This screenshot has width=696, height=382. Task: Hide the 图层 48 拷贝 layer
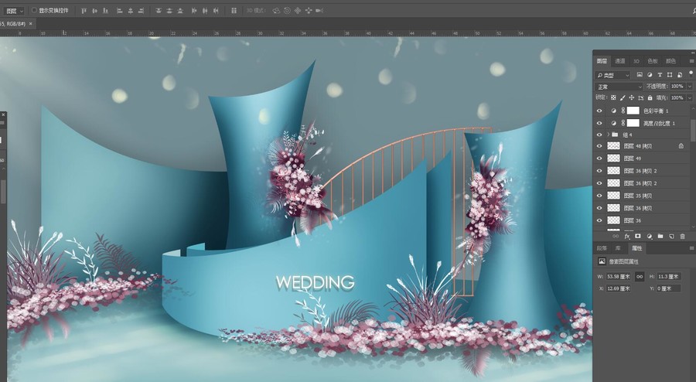point(599,146)
